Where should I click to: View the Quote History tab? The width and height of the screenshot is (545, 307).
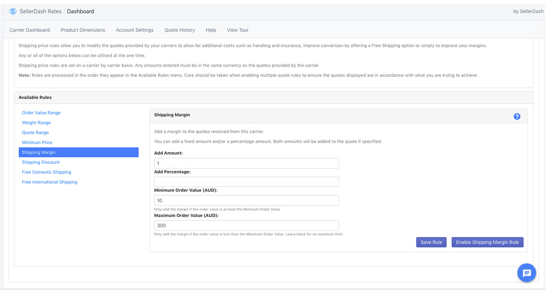(180, 30)
